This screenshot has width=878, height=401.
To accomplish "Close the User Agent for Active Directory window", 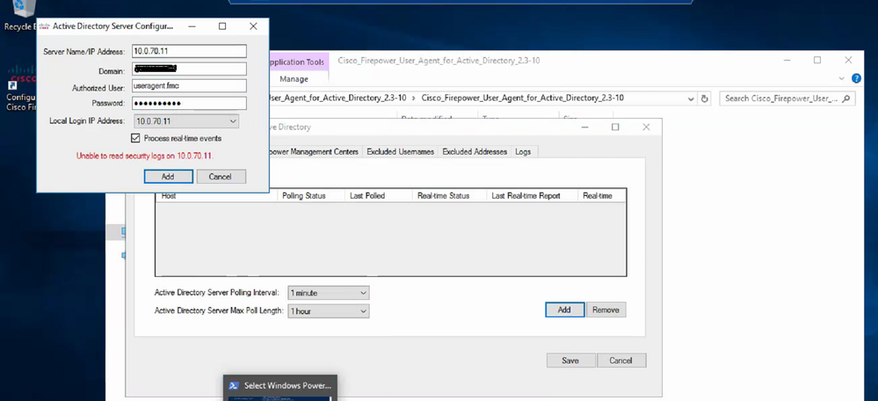I will tap(646, 128).
